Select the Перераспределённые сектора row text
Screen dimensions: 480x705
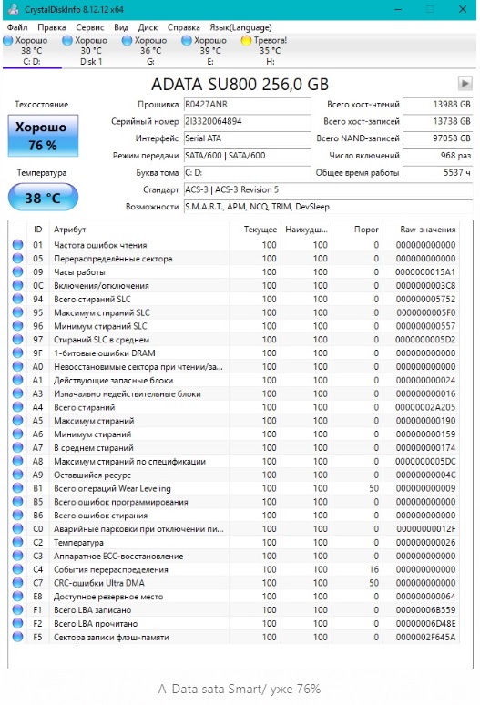[x=113, y=259]
